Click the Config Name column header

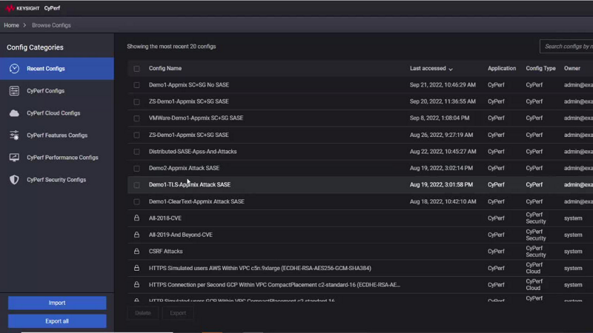pos(165,68)
